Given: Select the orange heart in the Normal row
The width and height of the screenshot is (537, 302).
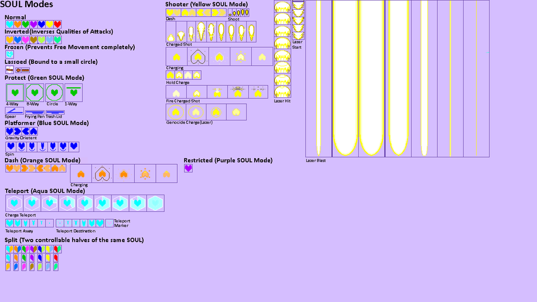Looking at the screenshot, I should tap(17, 24).
